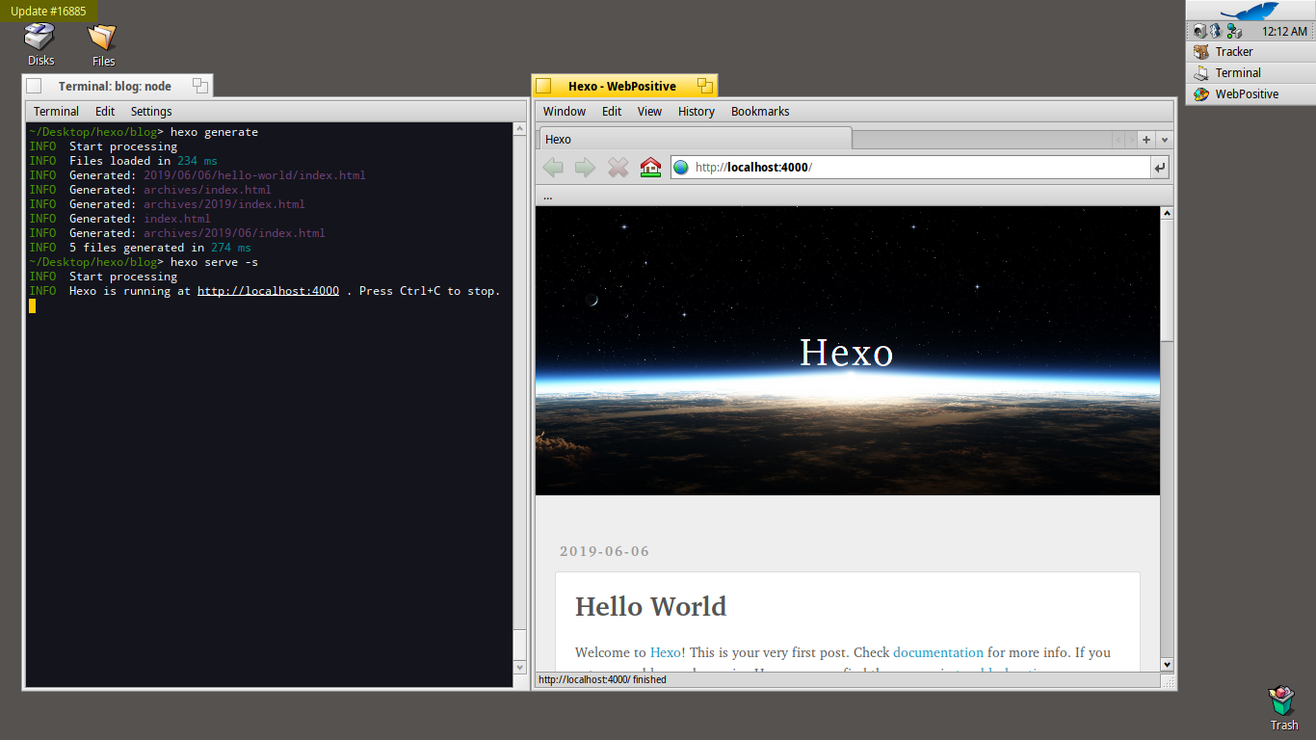Click the web page scrollbar down arrow
This screenshot has height=740, width=1316.
pyautogui.click(x=1168, y=664)
